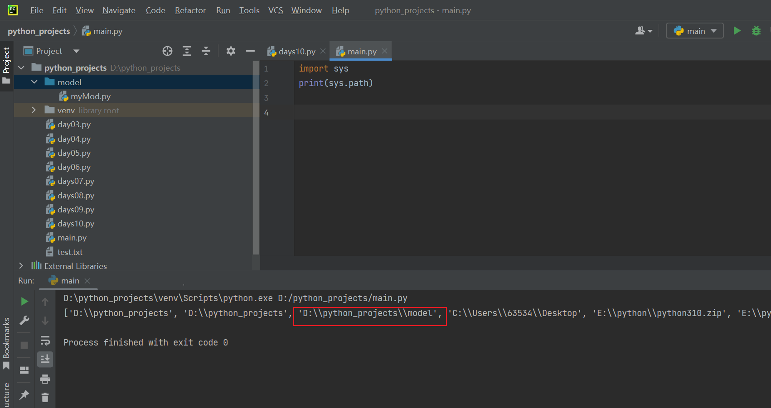Click the stop process square icon
Screen dimensions: 771x408
24,345
